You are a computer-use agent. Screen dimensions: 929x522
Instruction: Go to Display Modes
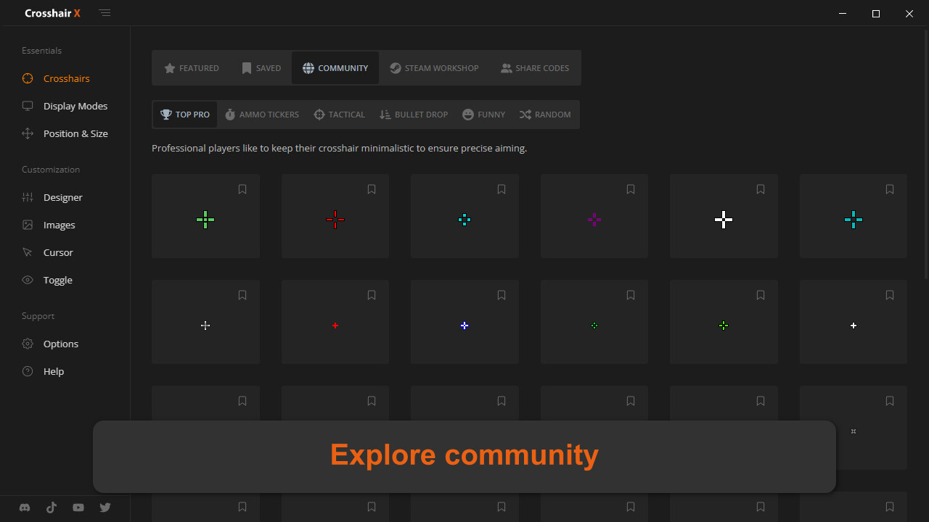(x=75, y=106)
